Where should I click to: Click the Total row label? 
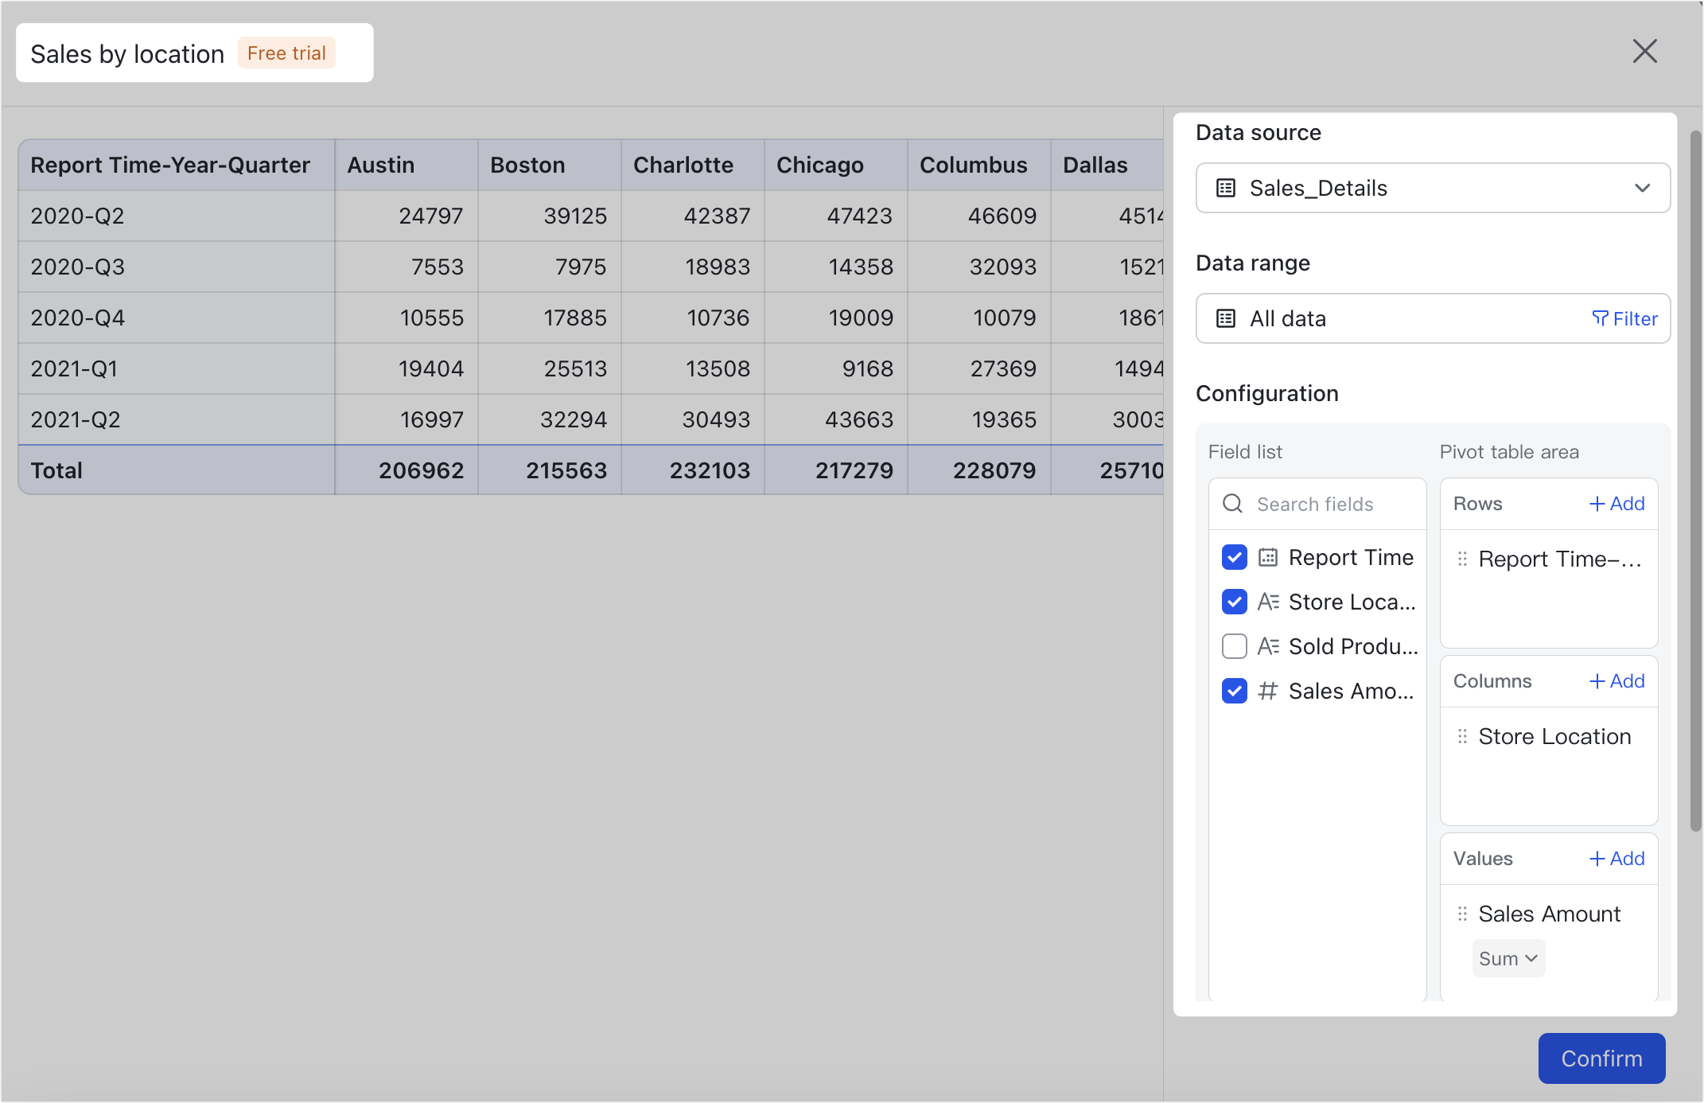[x=56, y=470]
